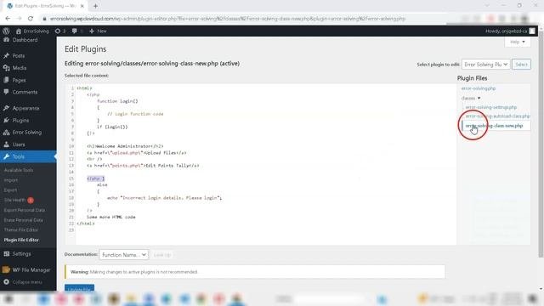Open the comments bubble in admin bar

(x=76, y=31)
